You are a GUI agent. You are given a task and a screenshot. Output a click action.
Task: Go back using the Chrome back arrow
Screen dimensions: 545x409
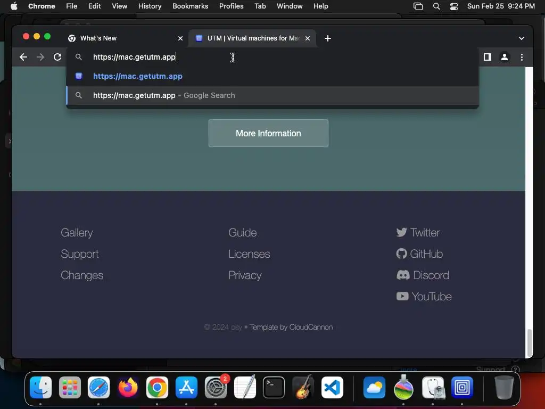coord(23,57)
